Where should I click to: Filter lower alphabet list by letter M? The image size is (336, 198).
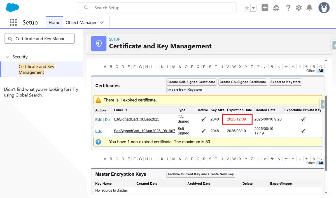(174, 159)
